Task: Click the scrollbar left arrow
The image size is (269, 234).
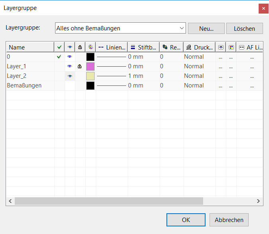Action: coord(10,201)
